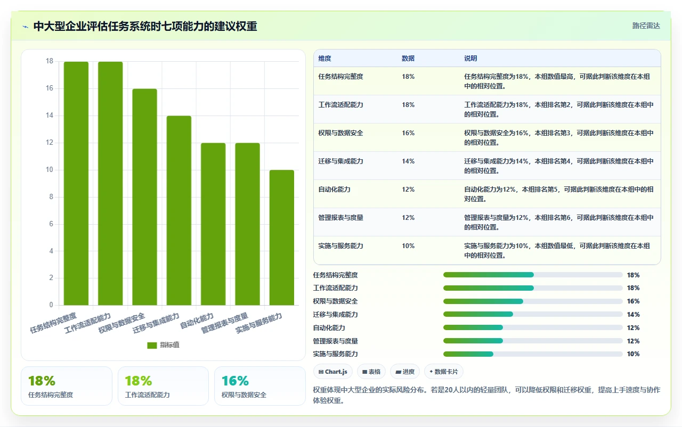
Task: Click the 任务结构完整度 progress bar
Action: click(x=533, y=275)
